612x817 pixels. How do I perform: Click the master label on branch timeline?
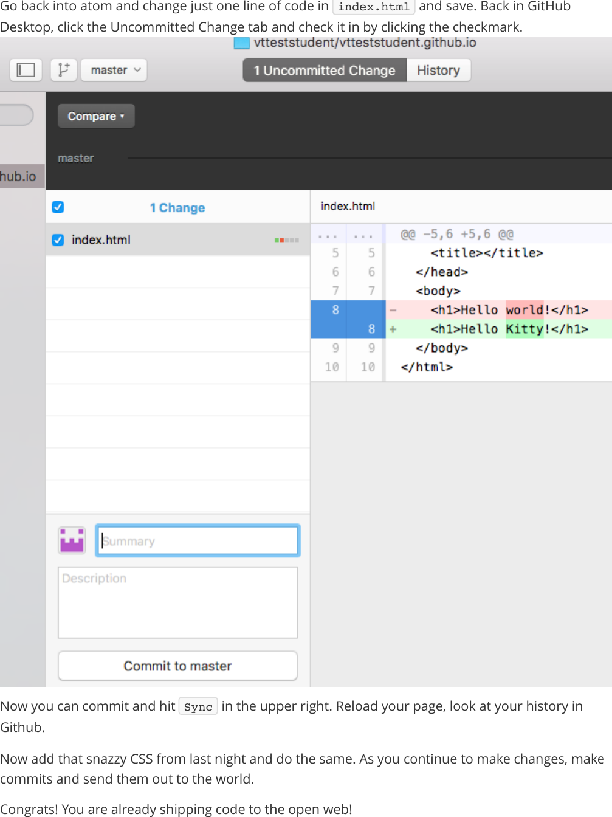(75, 158)
